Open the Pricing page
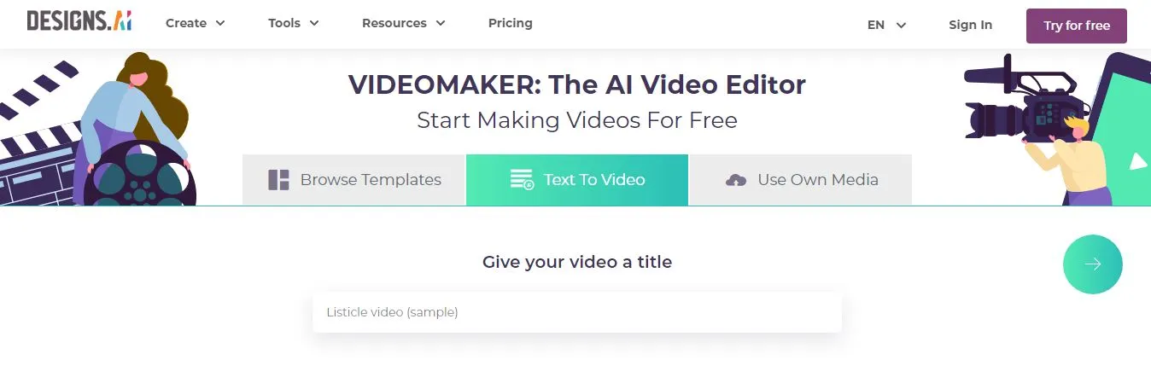 511,23
